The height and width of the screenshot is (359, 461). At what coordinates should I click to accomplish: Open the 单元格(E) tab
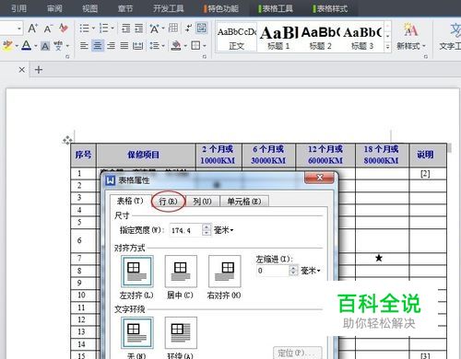tap(244, 202)
